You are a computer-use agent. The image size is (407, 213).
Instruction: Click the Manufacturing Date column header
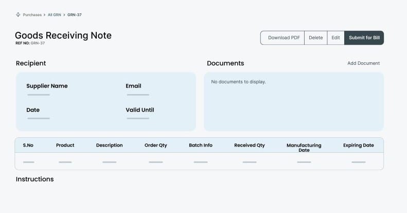click(x=304, y=148)
